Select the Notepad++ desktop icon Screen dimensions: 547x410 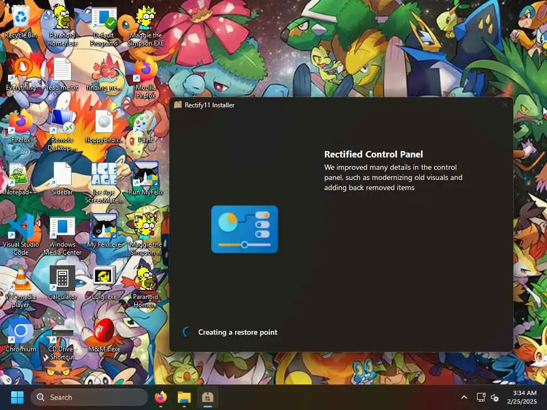coord(21,178)
